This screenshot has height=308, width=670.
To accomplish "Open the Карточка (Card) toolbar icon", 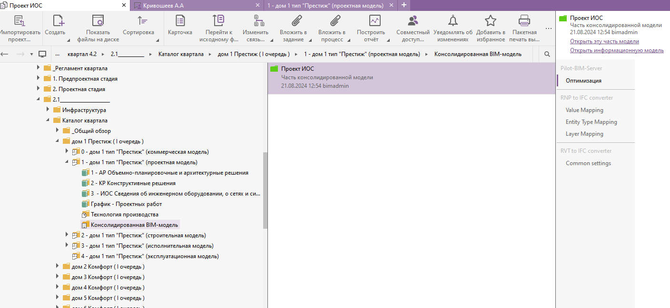I will click(180, 21).
